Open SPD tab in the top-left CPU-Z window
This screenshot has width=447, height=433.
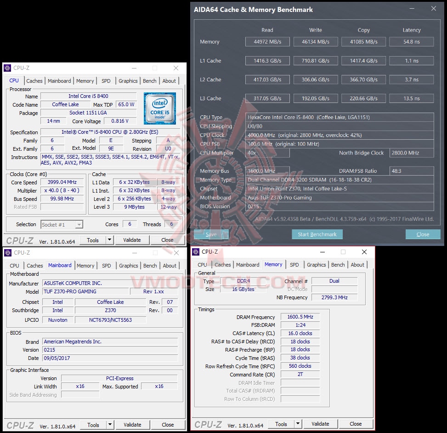tap(106, 81)
